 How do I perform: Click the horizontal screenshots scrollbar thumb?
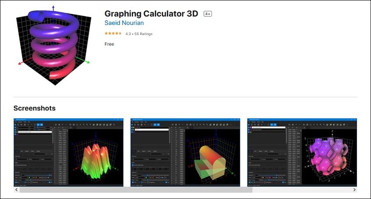pos(136,190)
